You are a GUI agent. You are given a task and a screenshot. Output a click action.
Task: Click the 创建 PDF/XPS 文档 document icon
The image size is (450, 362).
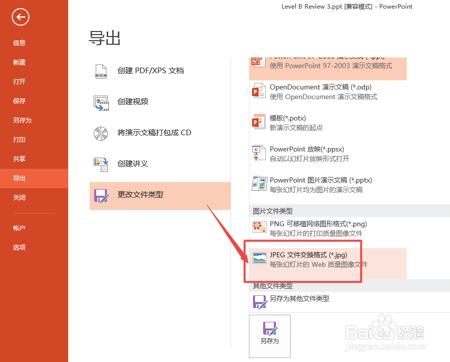[x=101, y=71]
